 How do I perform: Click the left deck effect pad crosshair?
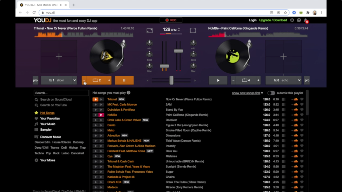(59, 57)
